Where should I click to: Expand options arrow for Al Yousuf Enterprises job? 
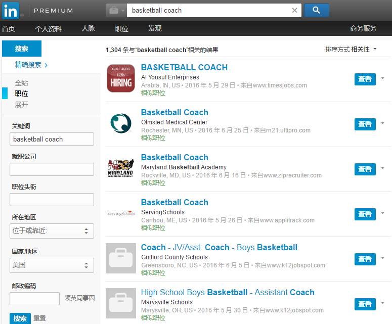[x=382, y=78]
